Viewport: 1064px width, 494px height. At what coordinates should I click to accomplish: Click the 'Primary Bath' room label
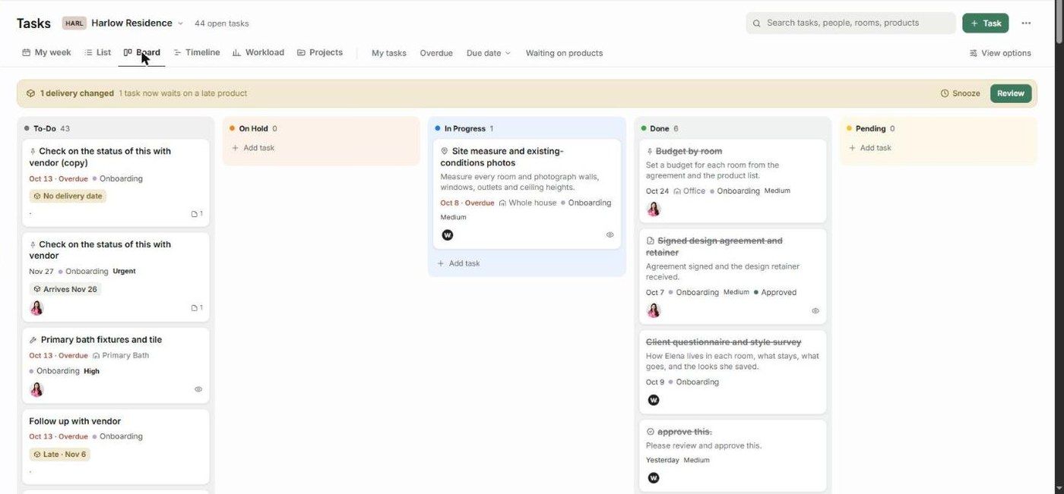[120, 355]
